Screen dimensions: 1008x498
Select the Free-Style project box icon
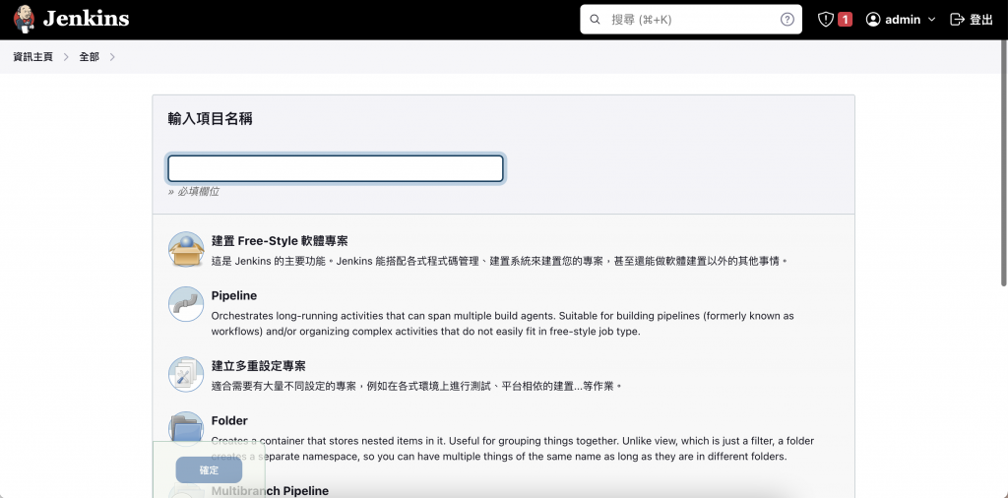point(186,249)
